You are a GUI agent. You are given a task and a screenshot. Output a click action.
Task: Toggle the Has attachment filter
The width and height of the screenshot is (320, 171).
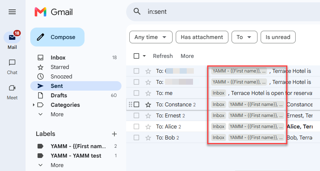pos(202,37)
